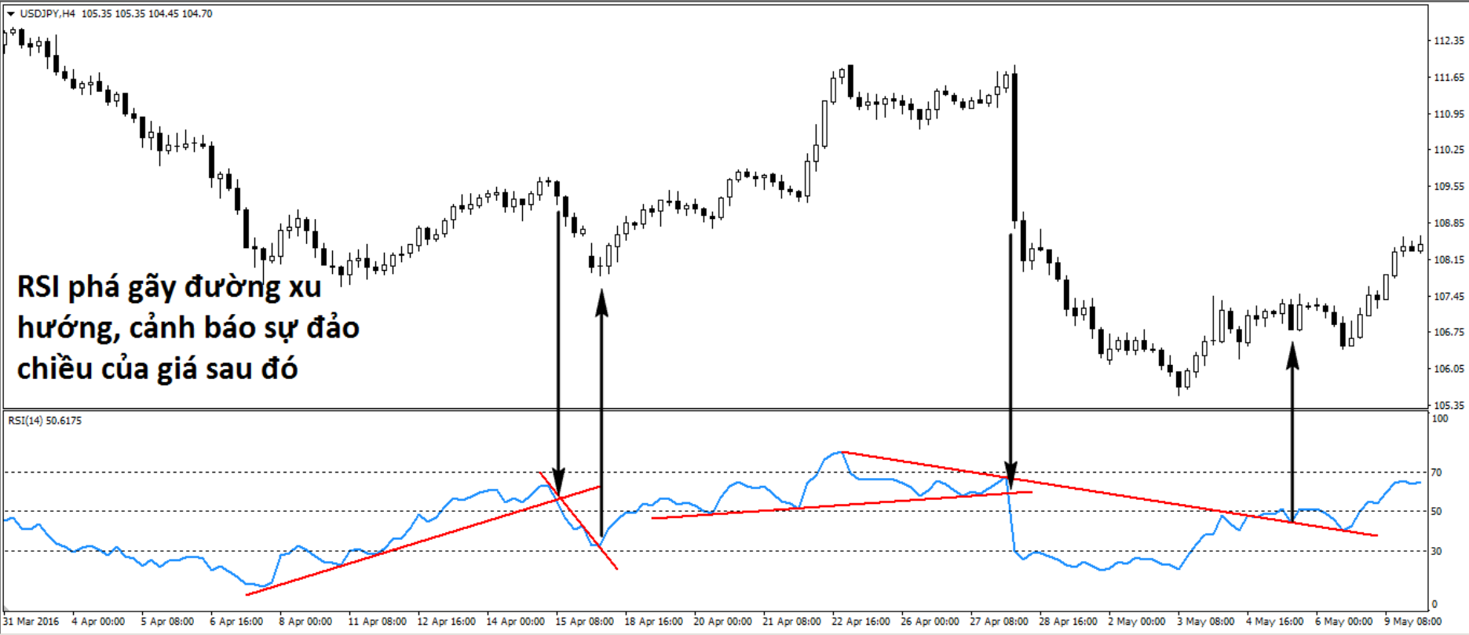Click the 31 Mar 2016 date label
The width and height of the screenshot is (1469, 635).
(31, 622)
